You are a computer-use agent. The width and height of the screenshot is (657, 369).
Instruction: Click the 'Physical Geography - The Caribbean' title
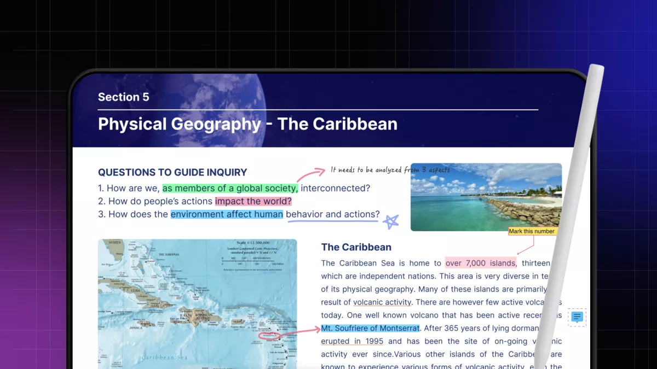[x=247, y=124]
